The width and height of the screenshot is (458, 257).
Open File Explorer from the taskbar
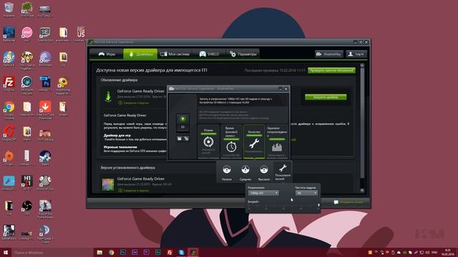coord(99,252)
